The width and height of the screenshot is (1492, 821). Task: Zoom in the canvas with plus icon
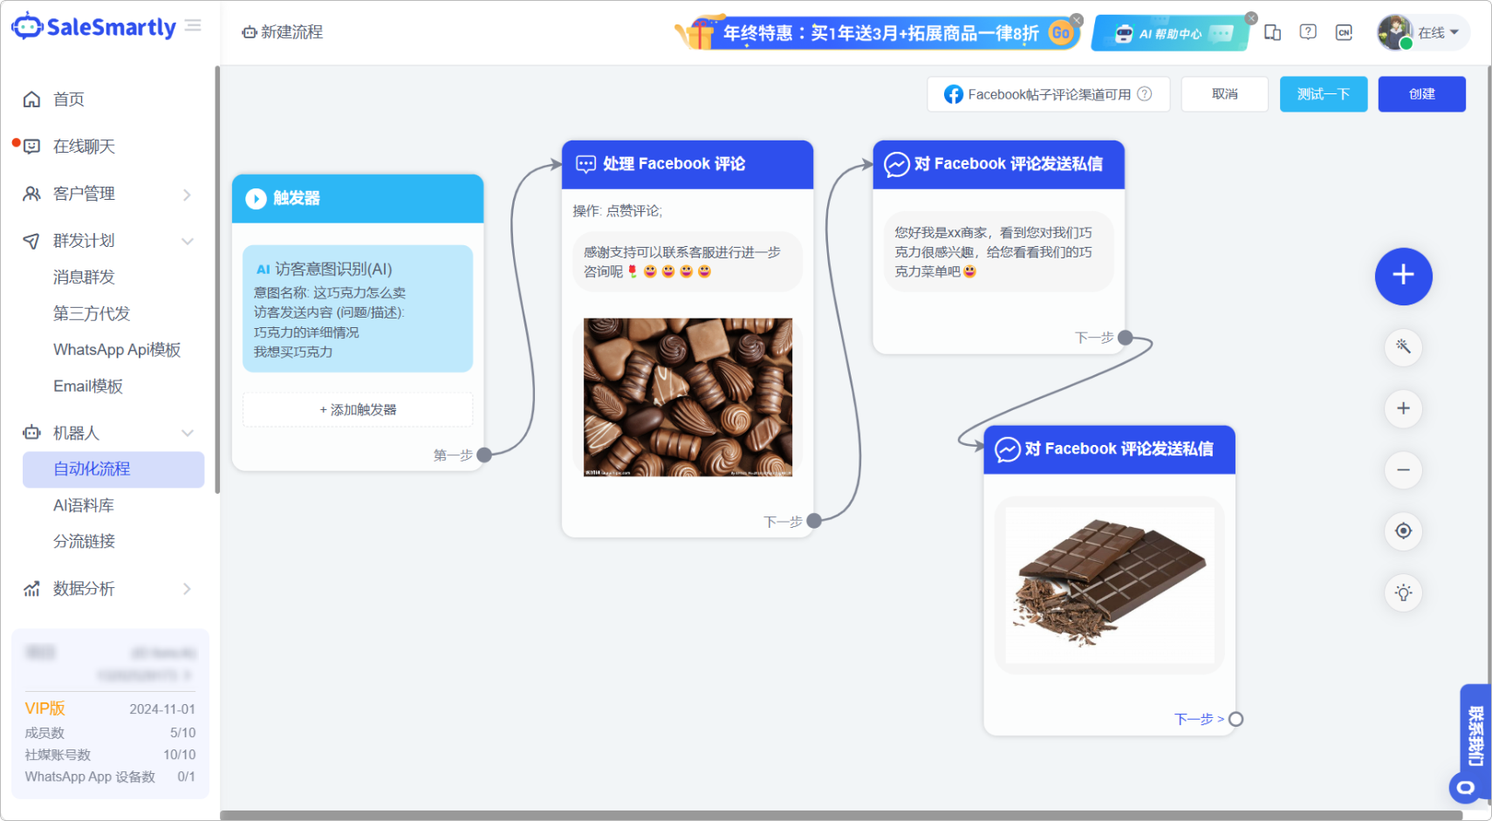pos(1403,408)
